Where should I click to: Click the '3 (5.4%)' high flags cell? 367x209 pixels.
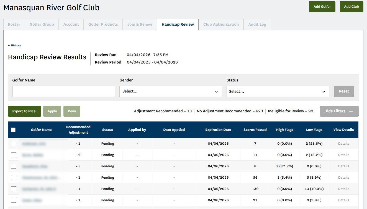tap(285, 178)
